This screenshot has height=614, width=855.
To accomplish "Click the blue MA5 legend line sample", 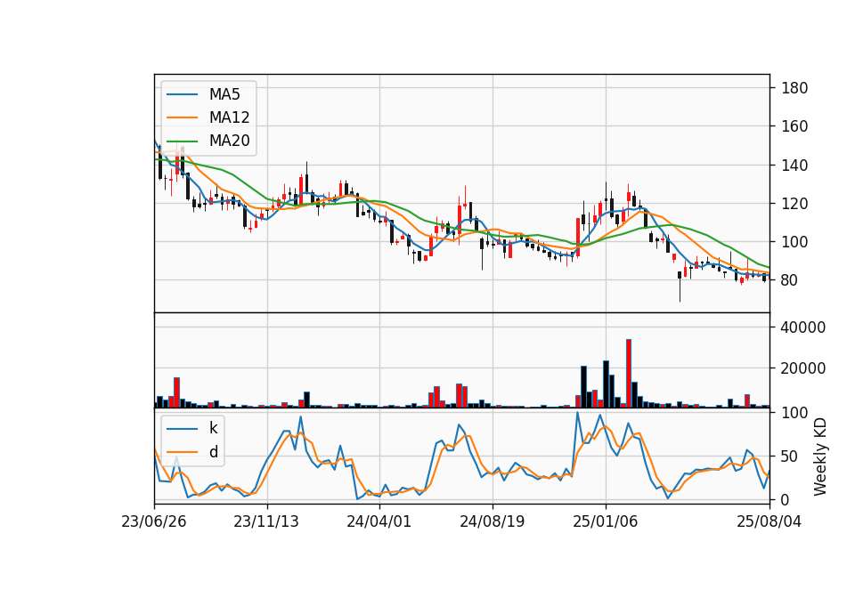I will click(x=182, y=94).
